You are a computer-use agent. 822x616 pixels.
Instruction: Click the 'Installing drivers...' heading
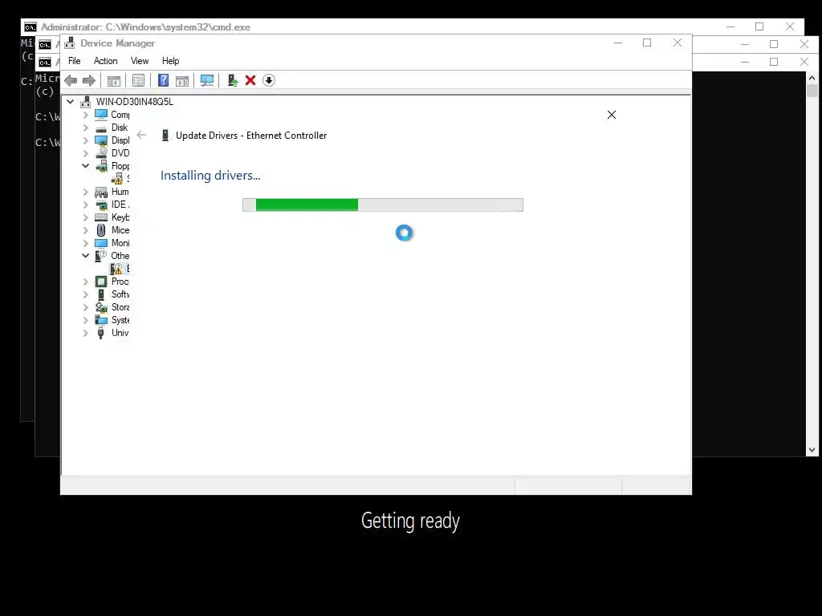click(x=210, y=176)
